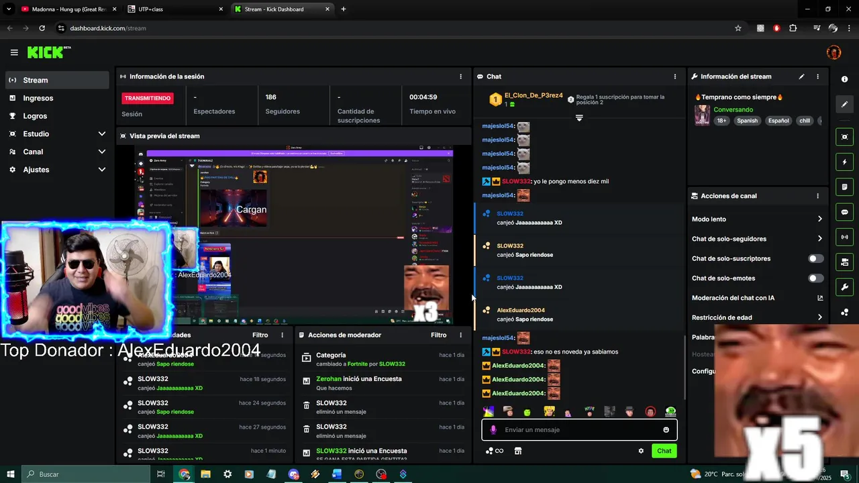The height and width of the screenshot is (483, 859).
Task: Open the shop icon below chat input
Action: (518, 451)
